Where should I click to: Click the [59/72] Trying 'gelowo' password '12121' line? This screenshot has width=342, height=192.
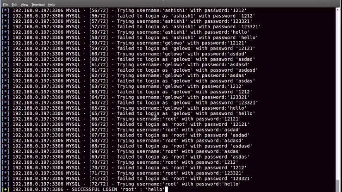tap(124, 43)
